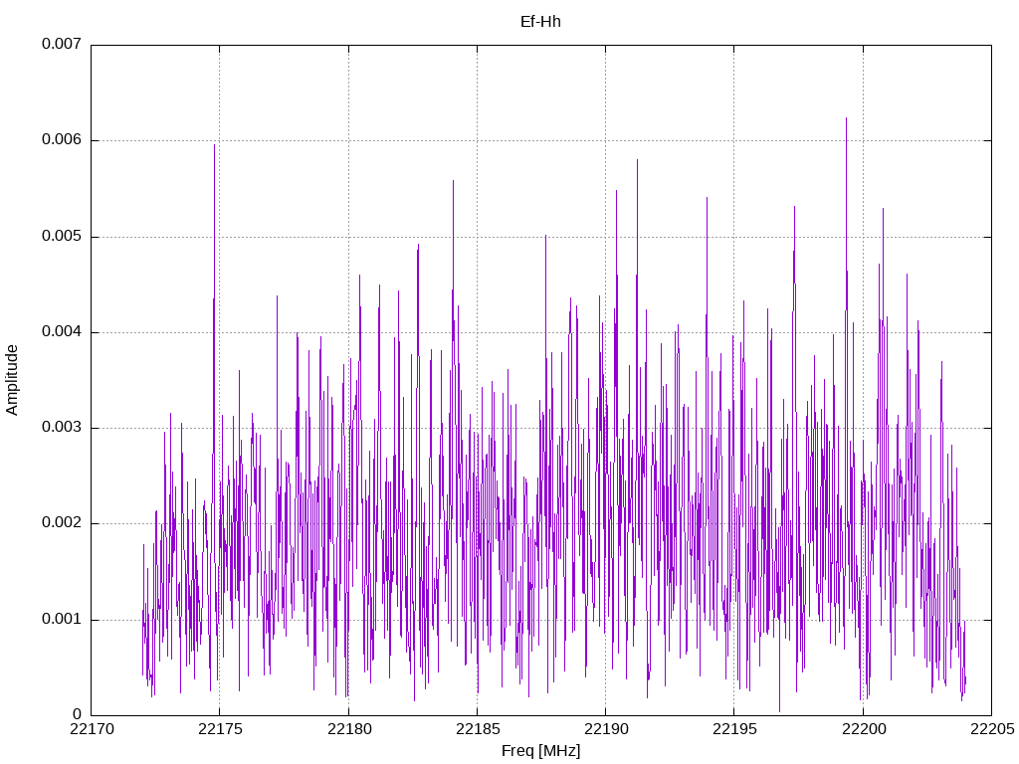Click the y-axis tick value 0.002
Viewport: 1019px width, 764px height.
click(x=62, y=523)
